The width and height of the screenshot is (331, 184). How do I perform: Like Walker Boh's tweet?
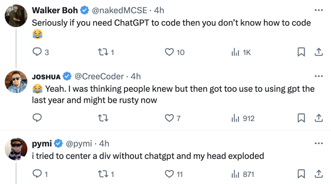(x=169, y=52)
